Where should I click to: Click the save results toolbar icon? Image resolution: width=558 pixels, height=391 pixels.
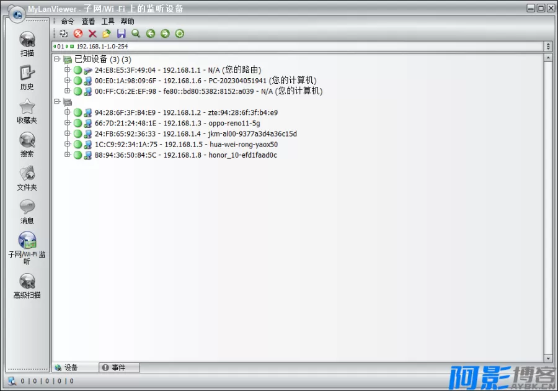click(x=122, y=34)
